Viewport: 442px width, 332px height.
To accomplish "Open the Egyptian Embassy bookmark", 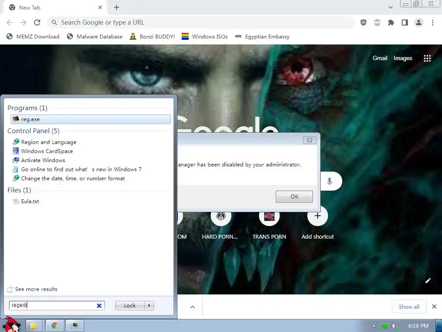I will pos(262,37).
